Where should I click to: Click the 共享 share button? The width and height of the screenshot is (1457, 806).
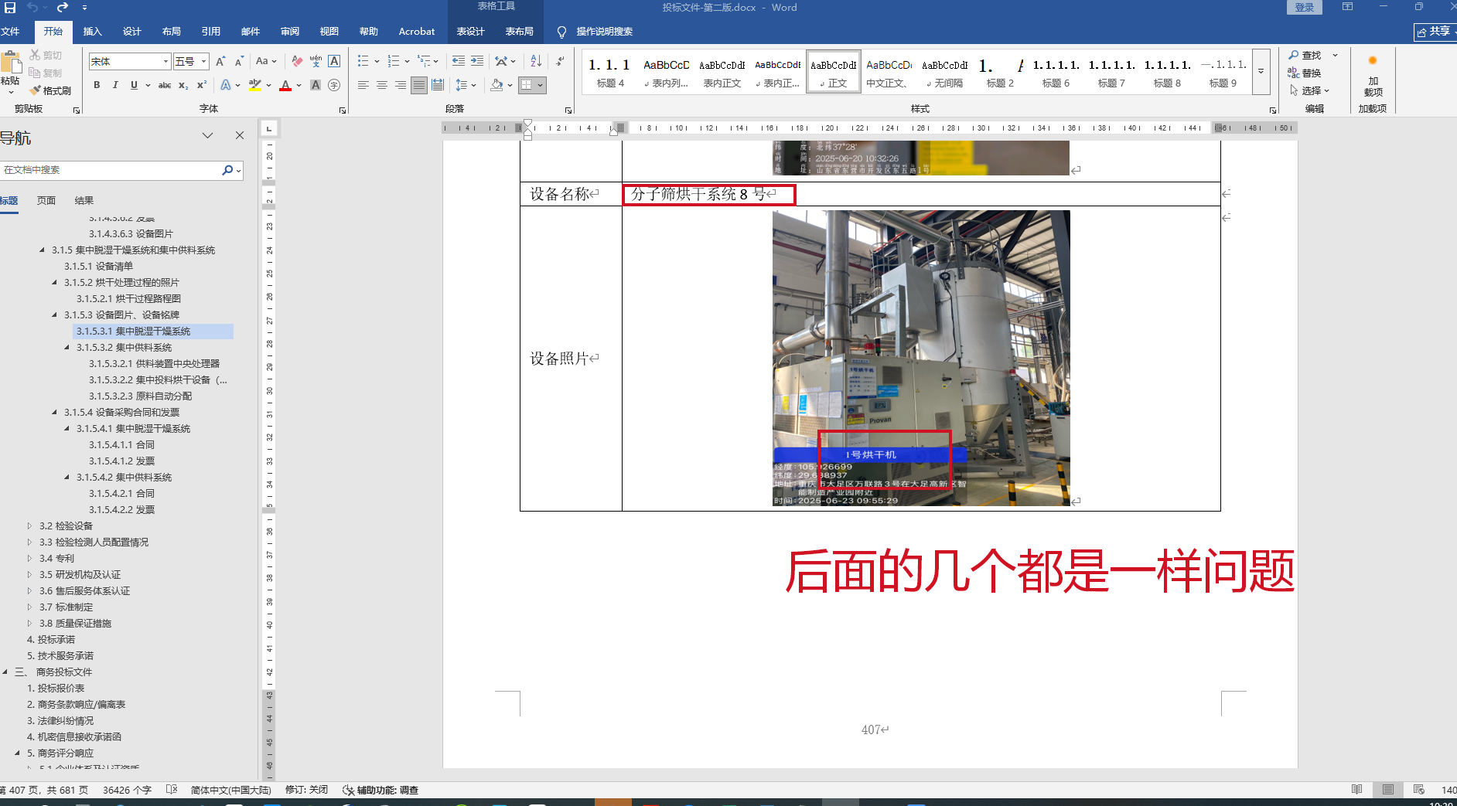[1434, 32]
